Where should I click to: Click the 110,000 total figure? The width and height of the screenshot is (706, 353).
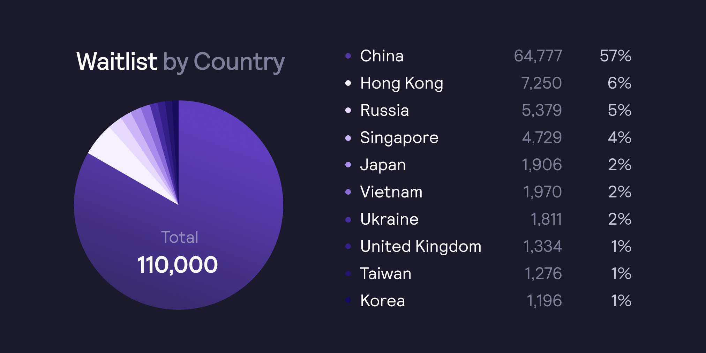pos(178,264)
